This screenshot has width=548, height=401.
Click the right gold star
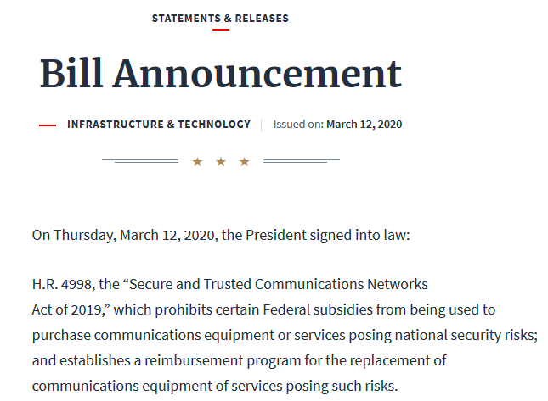coord(245,161)
